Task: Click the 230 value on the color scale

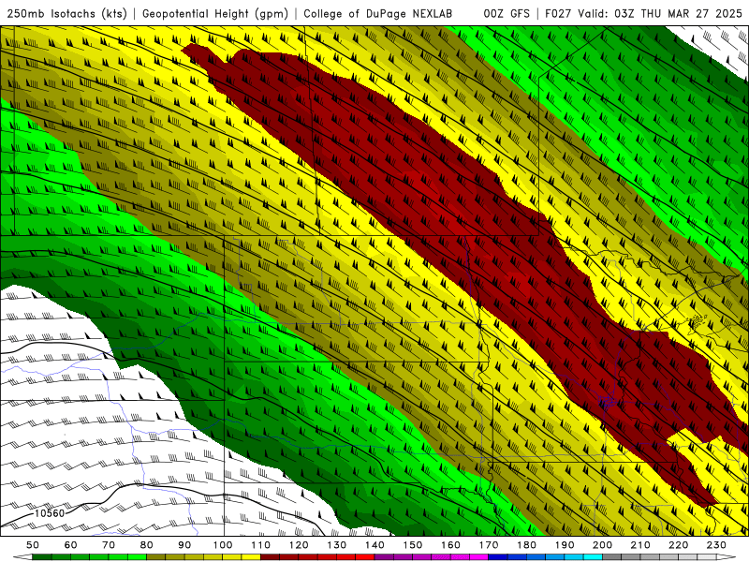Action: [716, 545]
